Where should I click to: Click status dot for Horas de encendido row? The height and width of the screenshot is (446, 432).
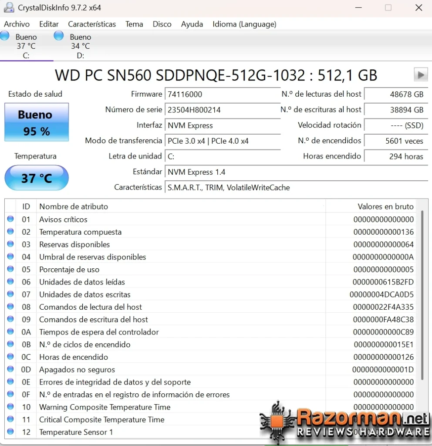coord(10,356)
